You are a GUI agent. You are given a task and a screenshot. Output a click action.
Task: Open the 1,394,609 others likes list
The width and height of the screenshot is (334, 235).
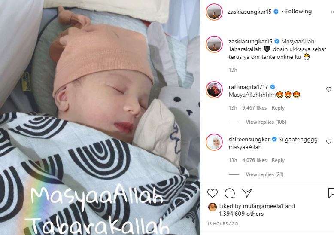click(x=241, y=214)
